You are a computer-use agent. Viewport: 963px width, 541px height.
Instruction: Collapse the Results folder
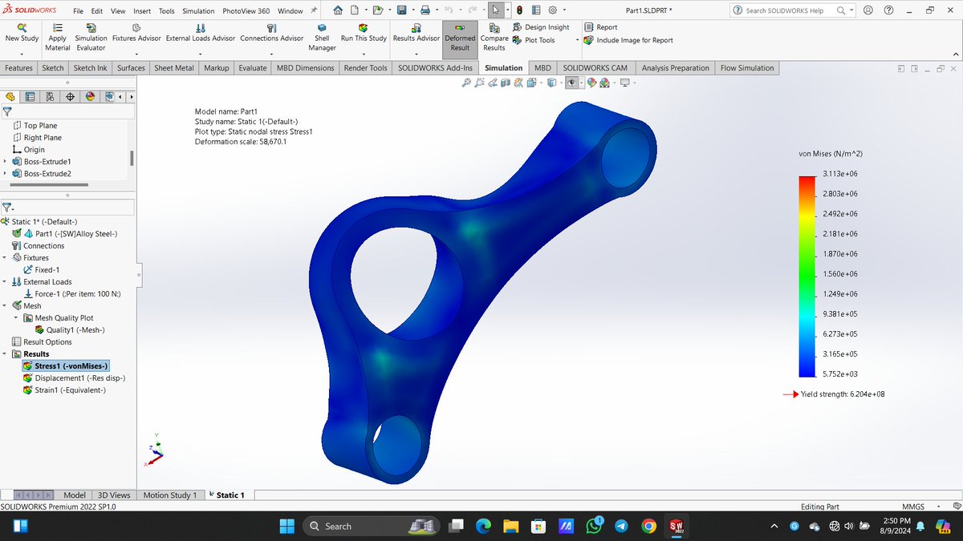(x=6, y=354)
